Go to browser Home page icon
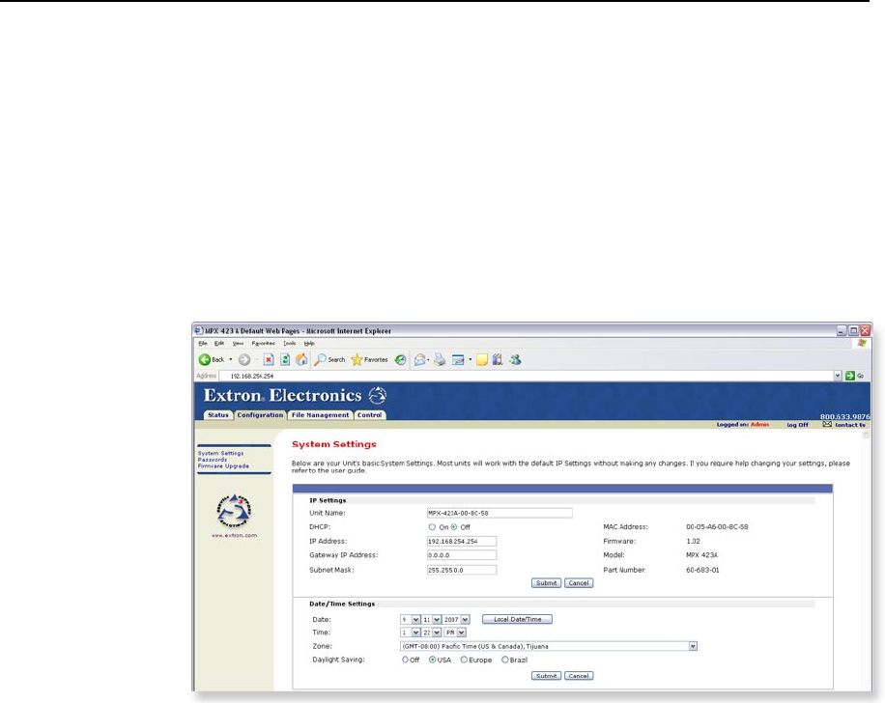This screenshot has width=885, height=703. 301,359
